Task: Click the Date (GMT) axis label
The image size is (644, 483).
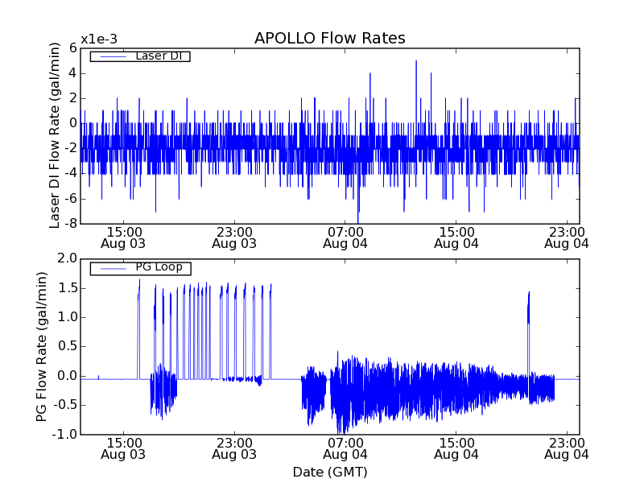Action: coord(330,472)
